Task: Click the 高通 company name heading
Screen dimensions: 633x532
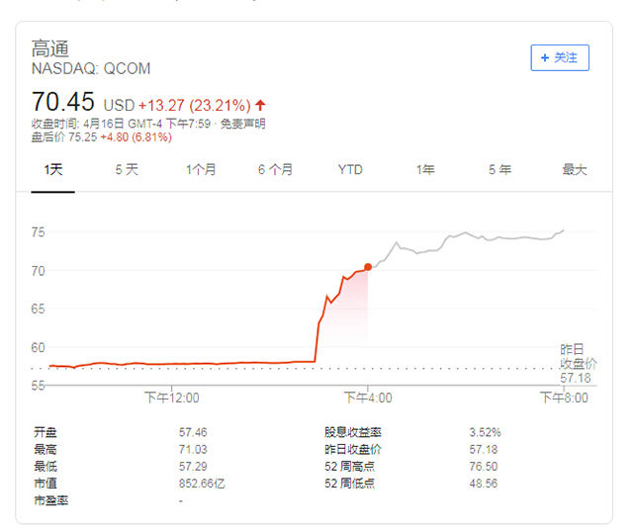Action: coord(50,48)
